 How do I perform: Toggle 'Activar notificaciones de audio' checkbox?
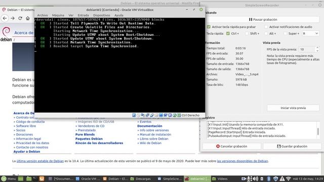pos(266,27)
